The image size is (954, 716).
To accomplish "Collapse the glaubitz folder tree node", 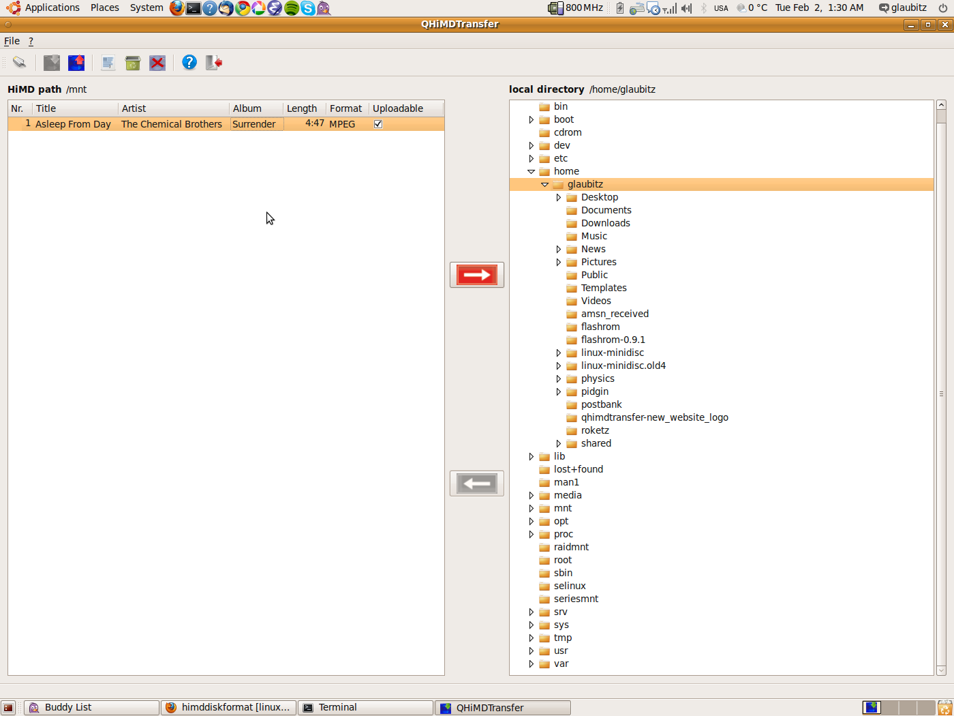I will [544, 184].
